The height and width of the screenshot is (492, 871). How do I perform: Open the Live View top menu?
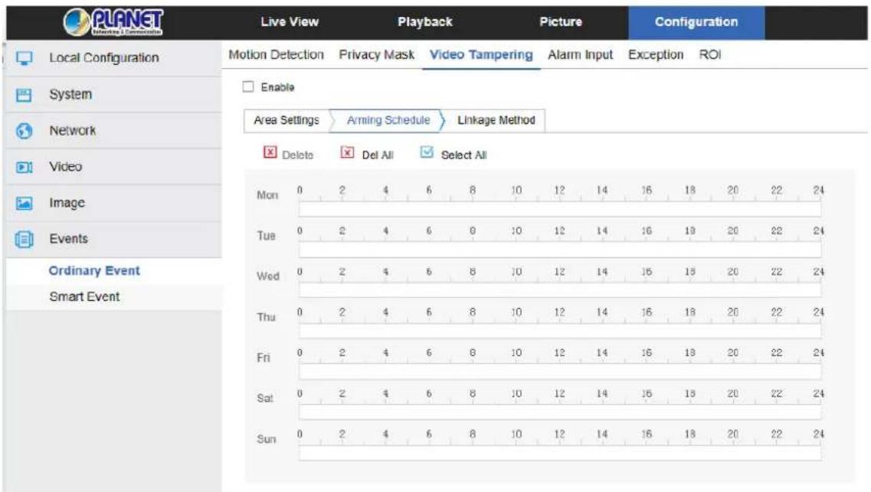(x=290, y=22)
